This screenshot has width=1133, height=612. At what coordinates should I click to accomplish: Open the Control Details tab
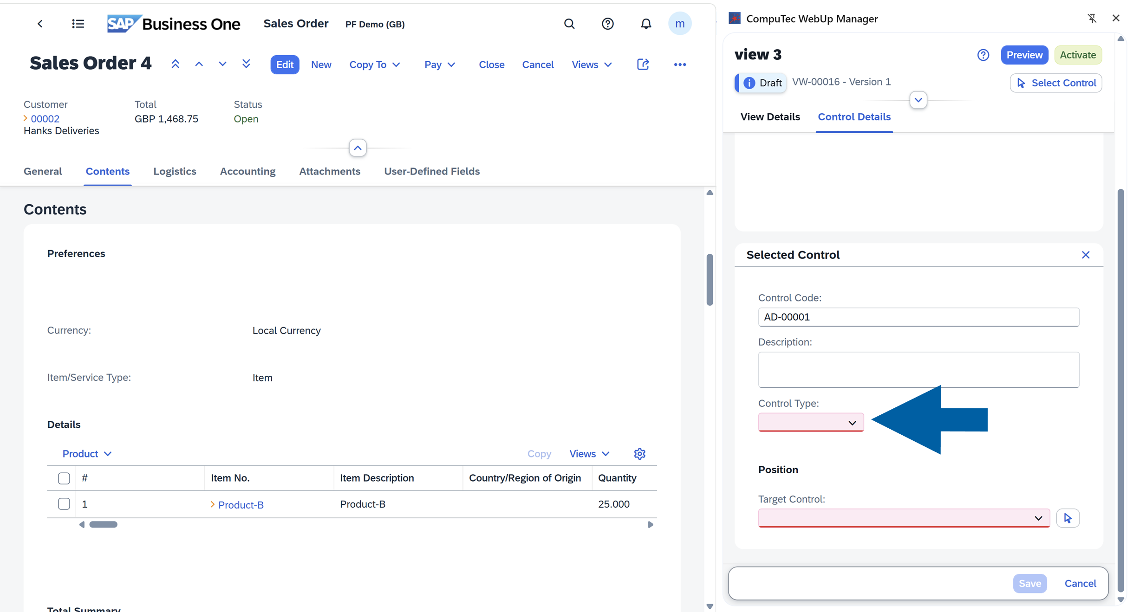coord(854,117)
